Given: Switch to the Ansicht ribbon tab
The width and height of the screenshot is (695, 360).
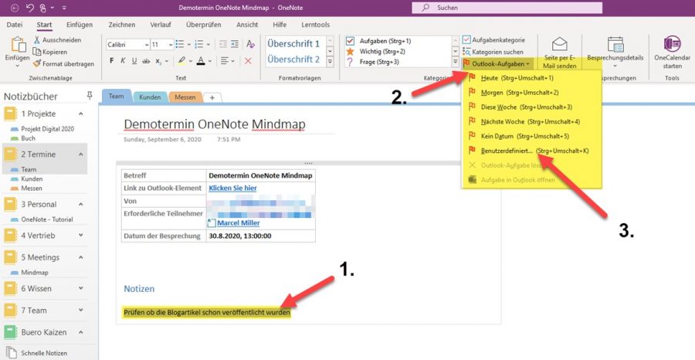Looking at the screenshot, I should point(247,25).
